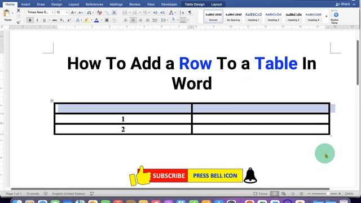Align text right
The image size is (361, 203).
pos(140,20)
